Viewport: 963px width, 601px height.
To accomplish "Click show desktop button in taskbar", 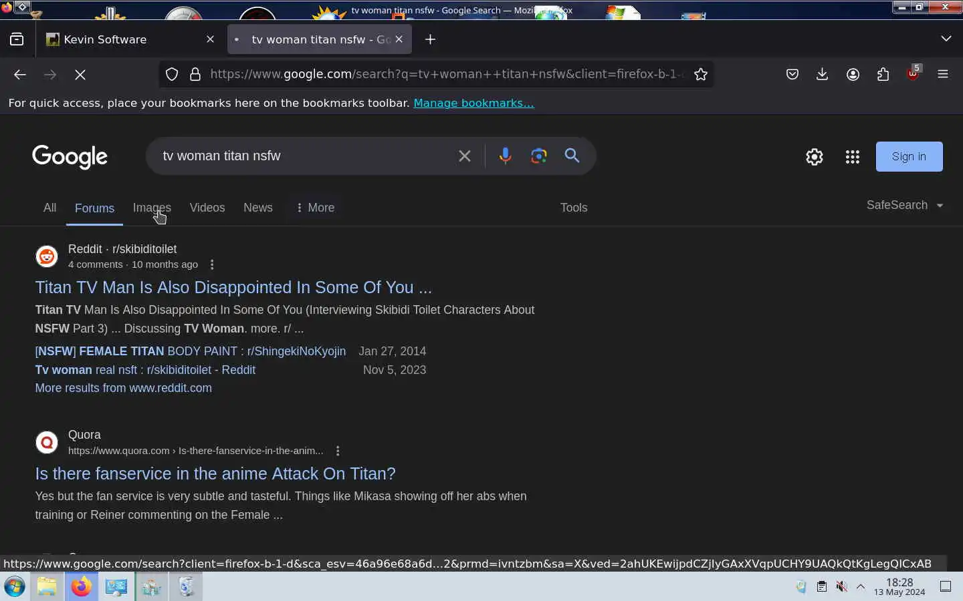I will tap(946, 587).
